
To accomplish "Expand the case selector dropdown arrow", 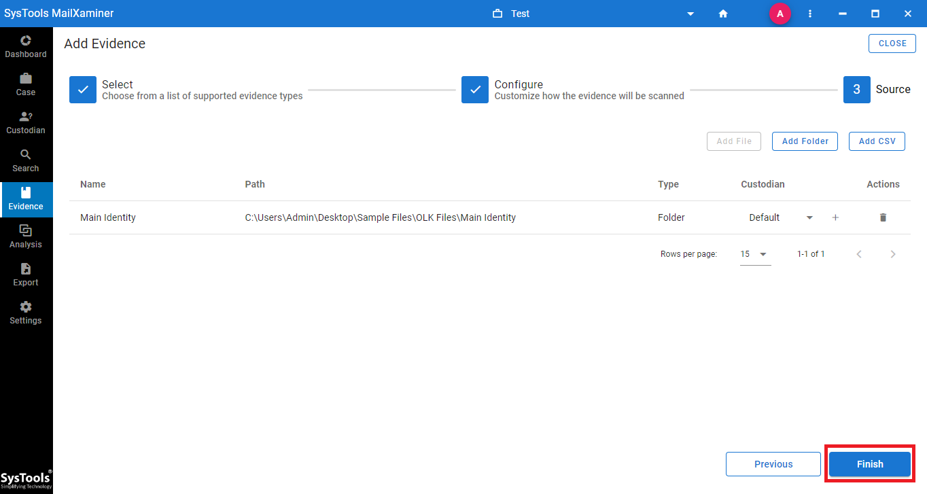I will 690,14.
